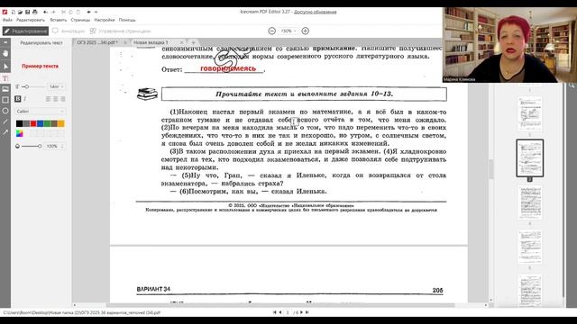
Task: Add a new tab with plus button
Action: (193, 42)
